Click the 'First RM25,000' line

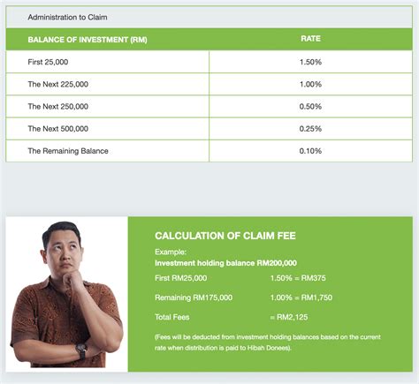click(x=181, y=278)
